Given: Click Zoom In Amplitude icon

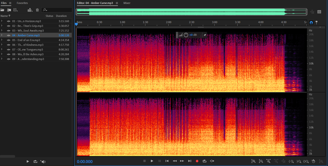Looking at the screenshot, I should [253, 161].
